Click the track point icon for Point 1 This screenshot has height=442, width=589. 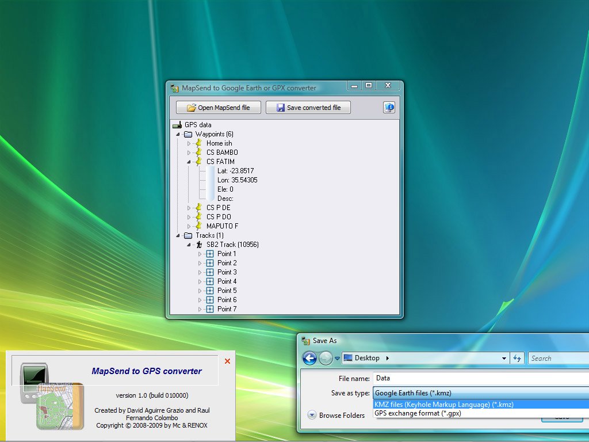click(x=210, y=254)
